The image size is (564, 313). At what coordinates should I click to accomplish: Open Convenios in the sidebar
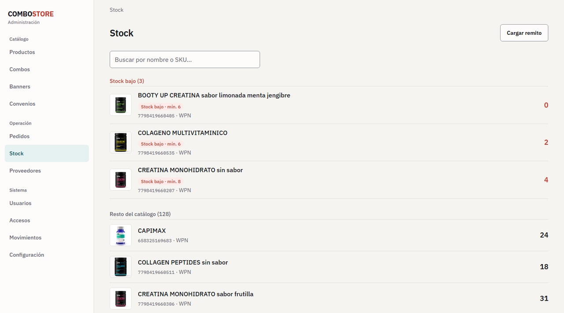pos(47,103)
